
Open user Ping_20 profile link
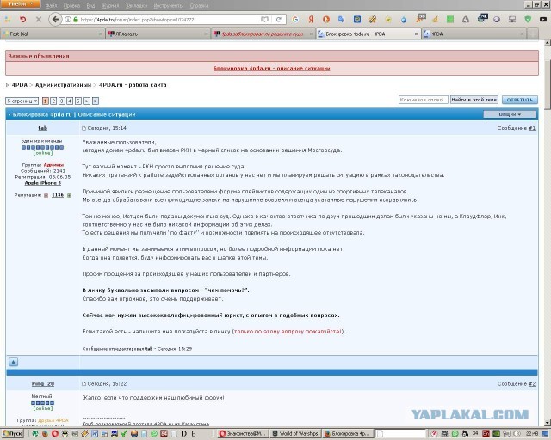(43, 384)
